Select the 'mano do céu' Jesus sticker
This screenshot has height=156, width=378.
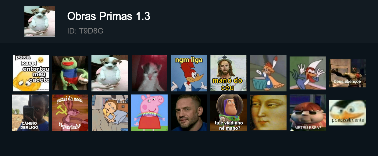point(228,73)
